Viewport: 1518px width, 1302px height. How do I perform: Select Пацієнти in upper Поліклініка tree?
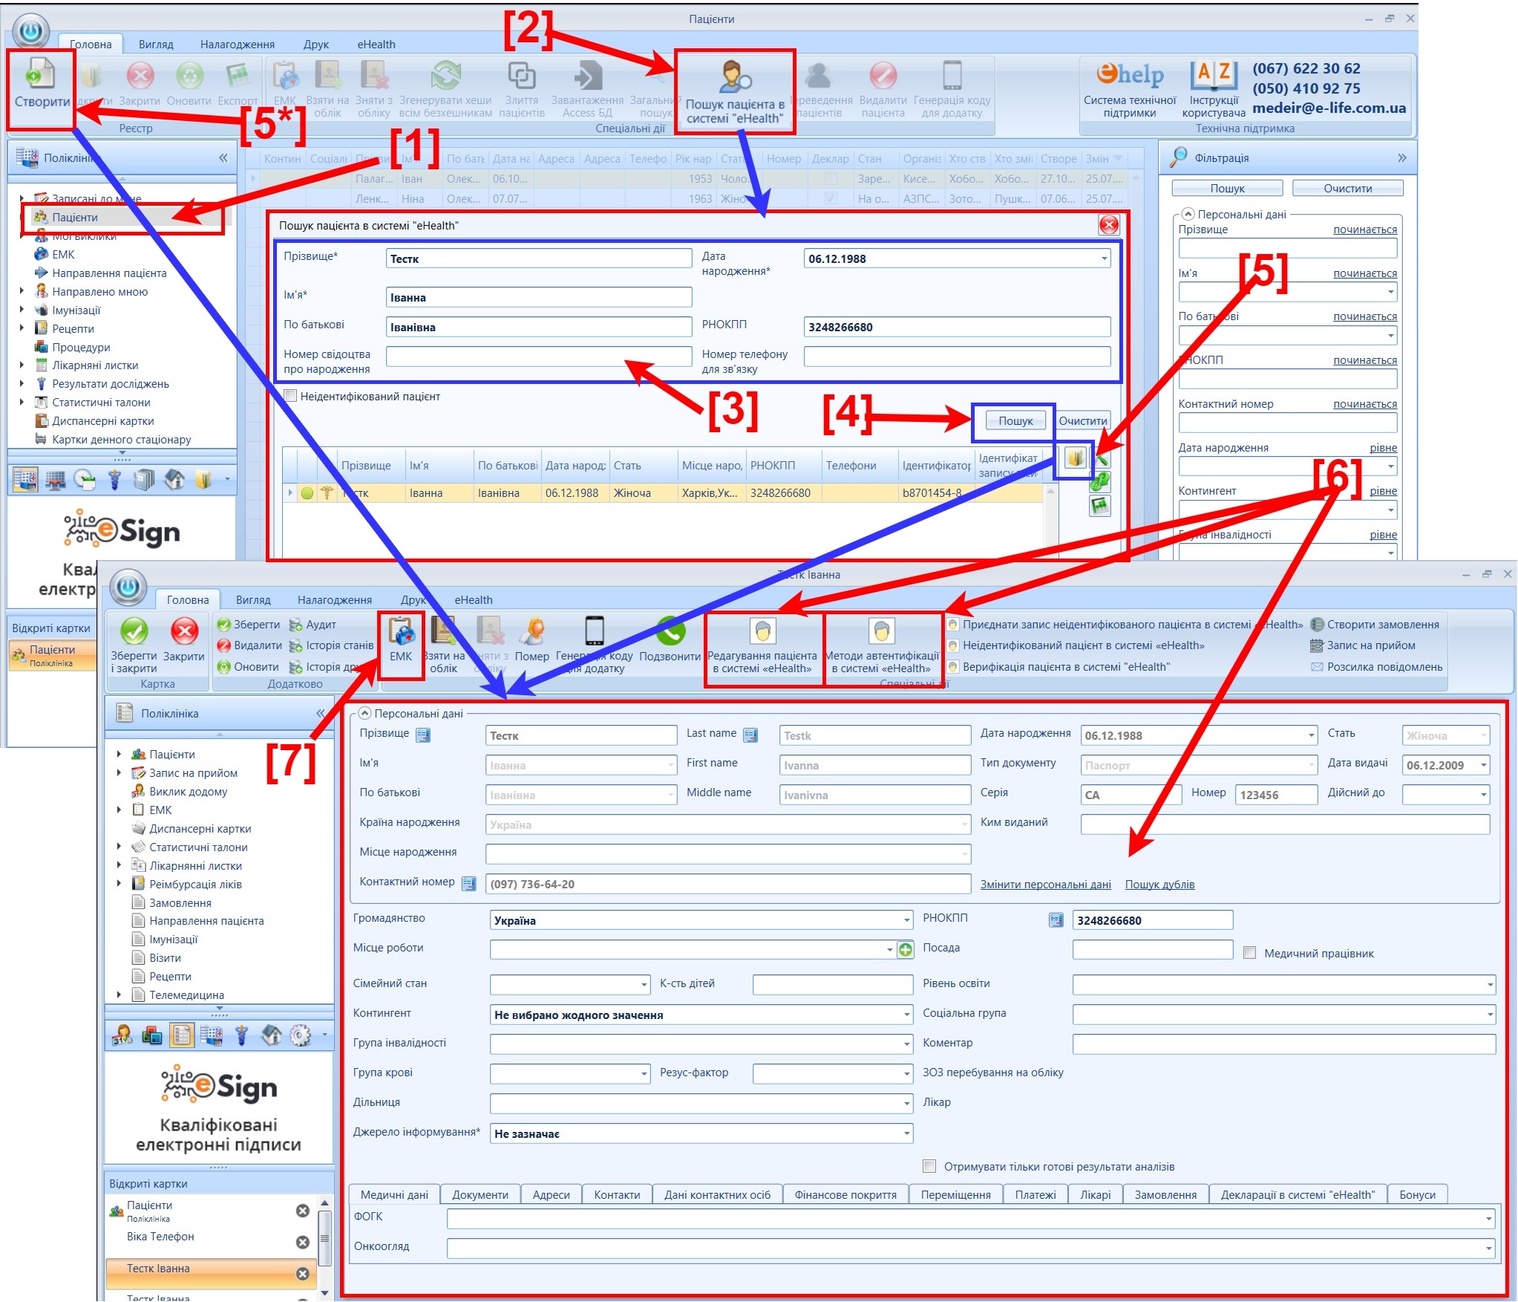point(74,217)
